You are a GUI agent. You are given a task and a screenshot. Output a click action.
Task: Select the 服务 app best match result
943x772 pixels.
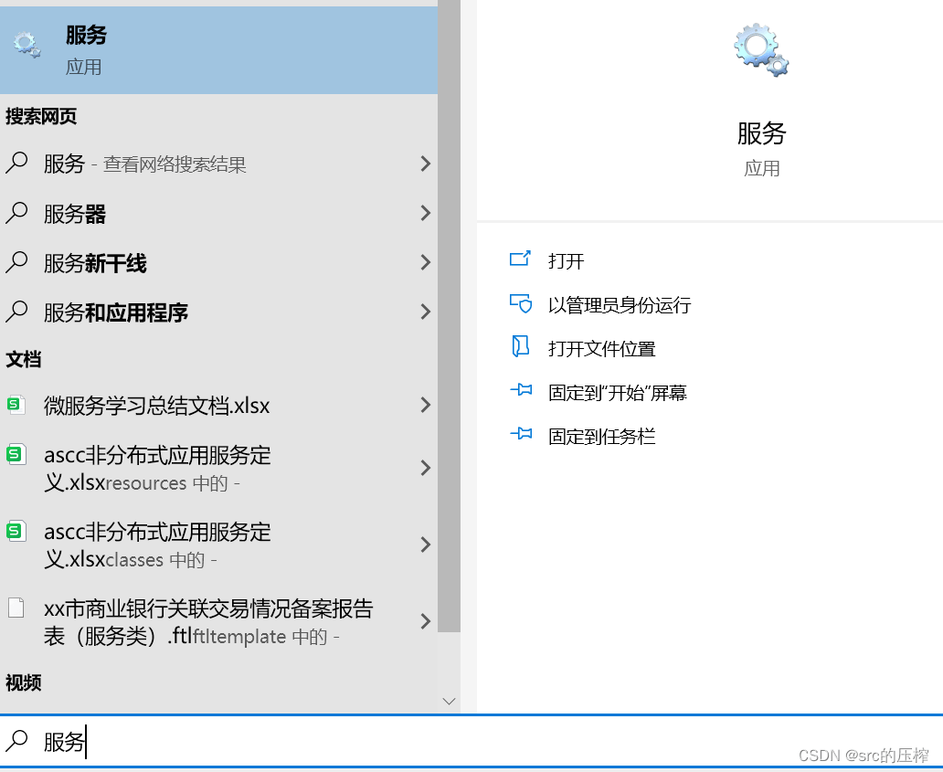click(219, 50)
